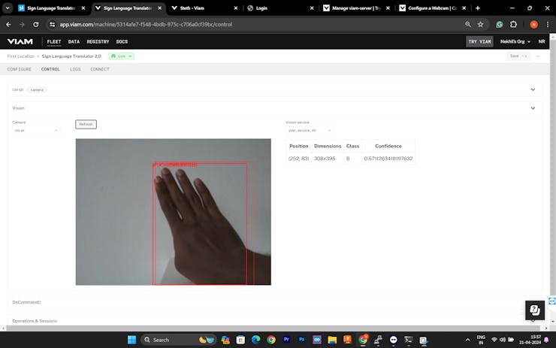
Task: Click the Viam logo in header
Action: [x=20, y=41]
